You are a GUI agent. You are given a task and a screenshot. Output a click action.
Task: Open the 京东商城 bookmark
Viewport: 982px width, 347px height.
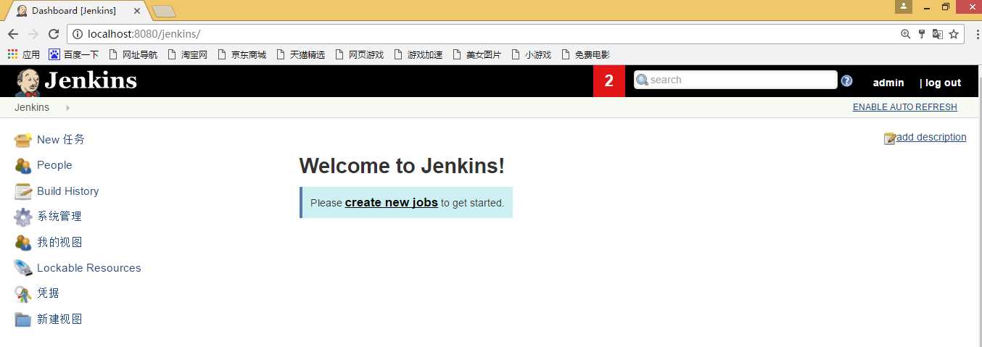pos(242,54)
